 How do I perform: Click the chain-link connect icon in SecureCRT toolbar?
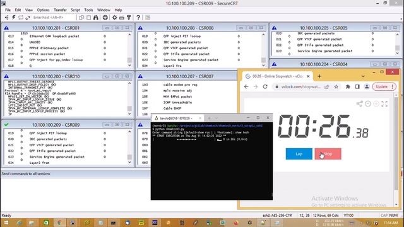tap(28, 18)
